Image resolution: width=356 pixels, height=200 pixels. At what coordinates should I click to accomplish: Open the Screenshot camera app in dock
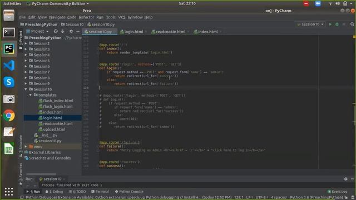click(x=9, y=99)
